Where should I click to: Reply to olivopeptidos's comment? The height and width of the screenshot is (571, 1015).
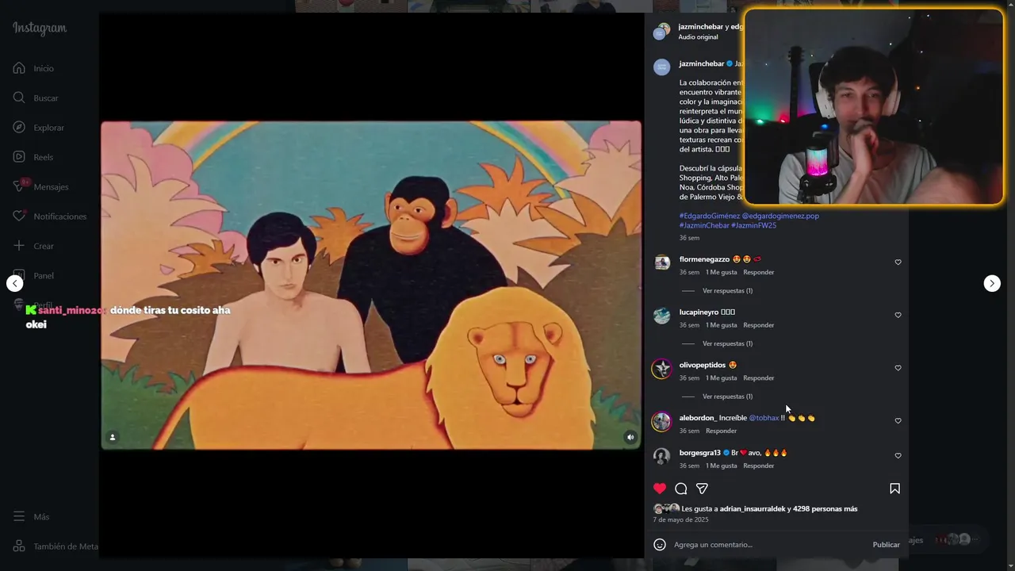click(x=758, y=378)
